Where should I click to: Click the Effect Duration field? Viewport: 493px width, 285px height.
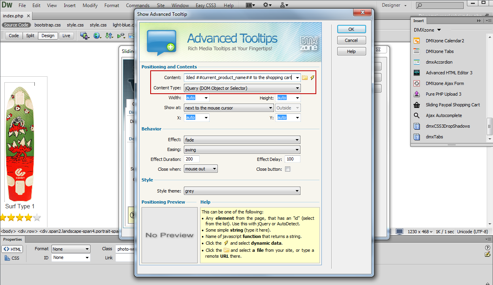(192, 159)
